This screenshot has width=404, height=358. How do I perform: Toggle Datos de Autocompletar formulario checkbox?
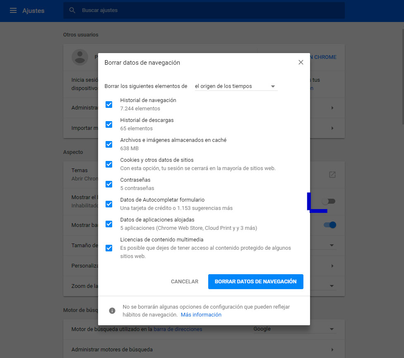109,204
